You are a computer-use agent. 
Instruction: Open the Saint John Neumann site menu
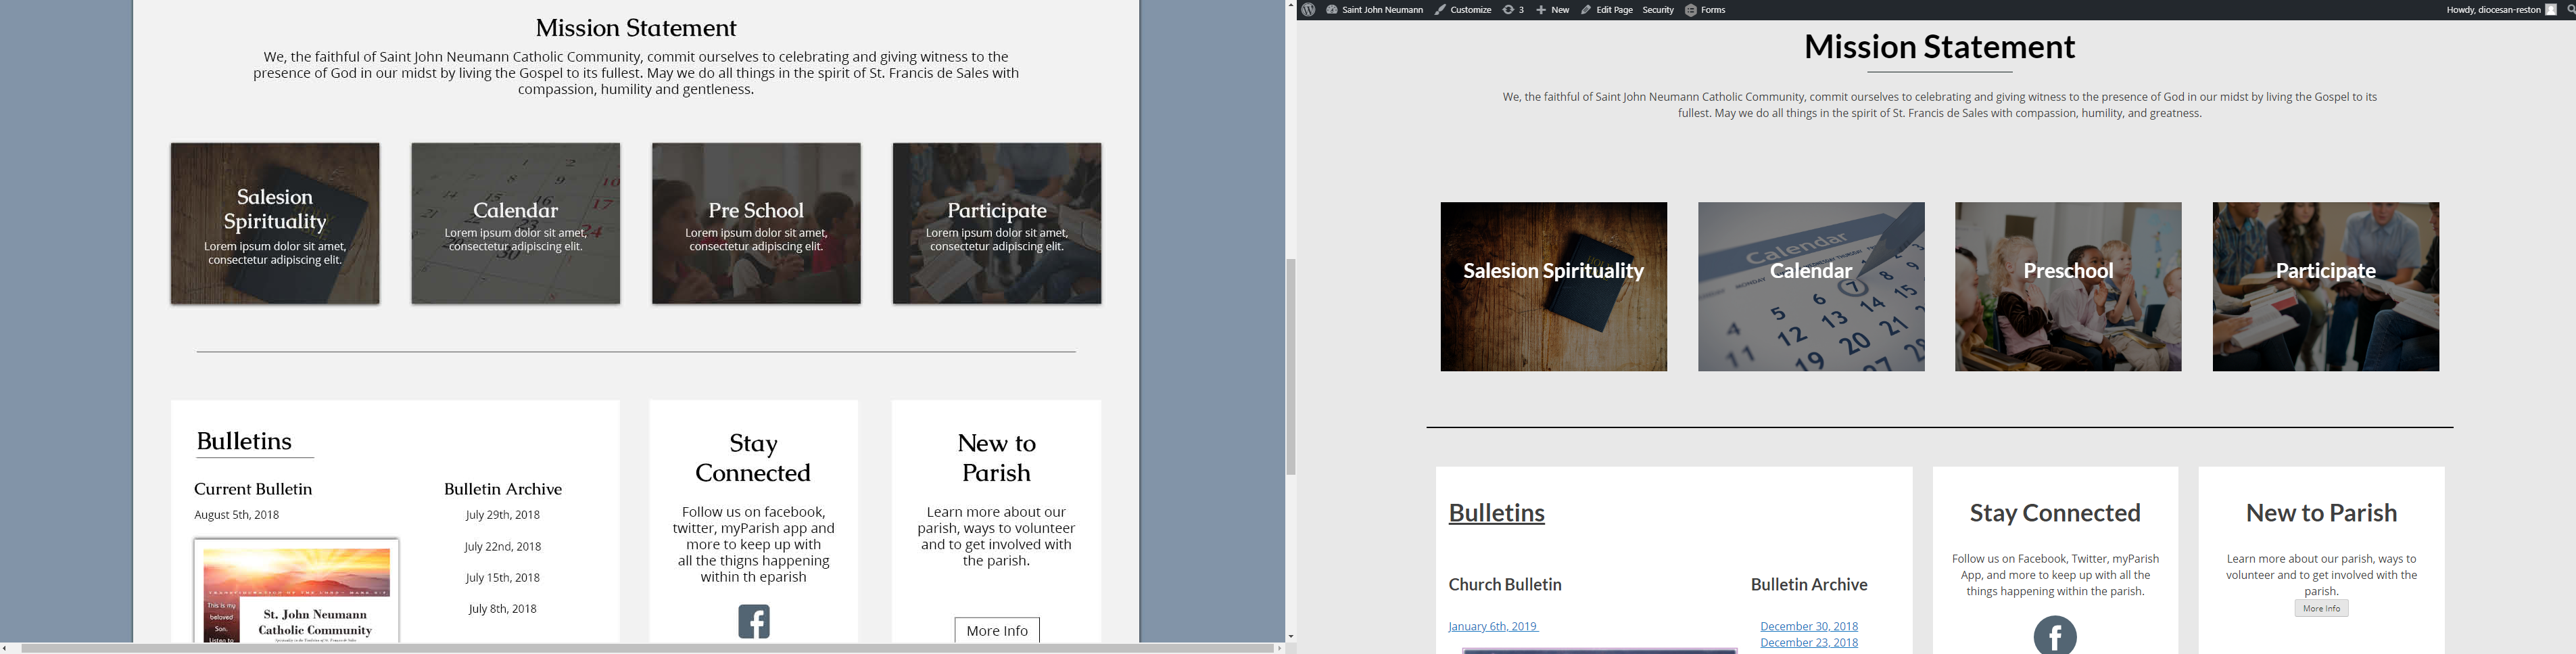coord(1375,10)
